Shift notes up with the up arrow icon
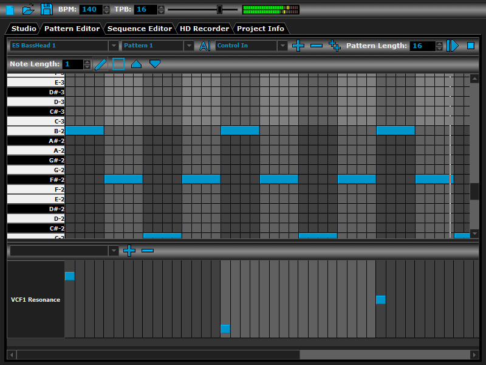The image size is (486, 365). [x=136, y=64]
